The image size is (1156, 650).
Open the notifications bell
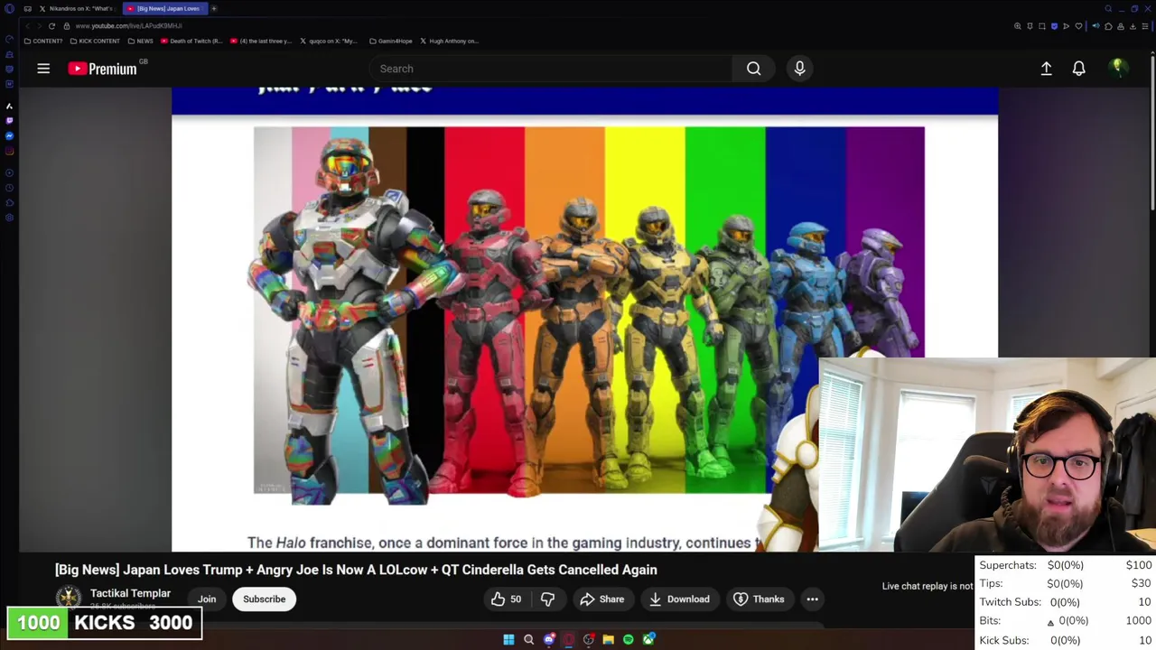coord(1078,69)
